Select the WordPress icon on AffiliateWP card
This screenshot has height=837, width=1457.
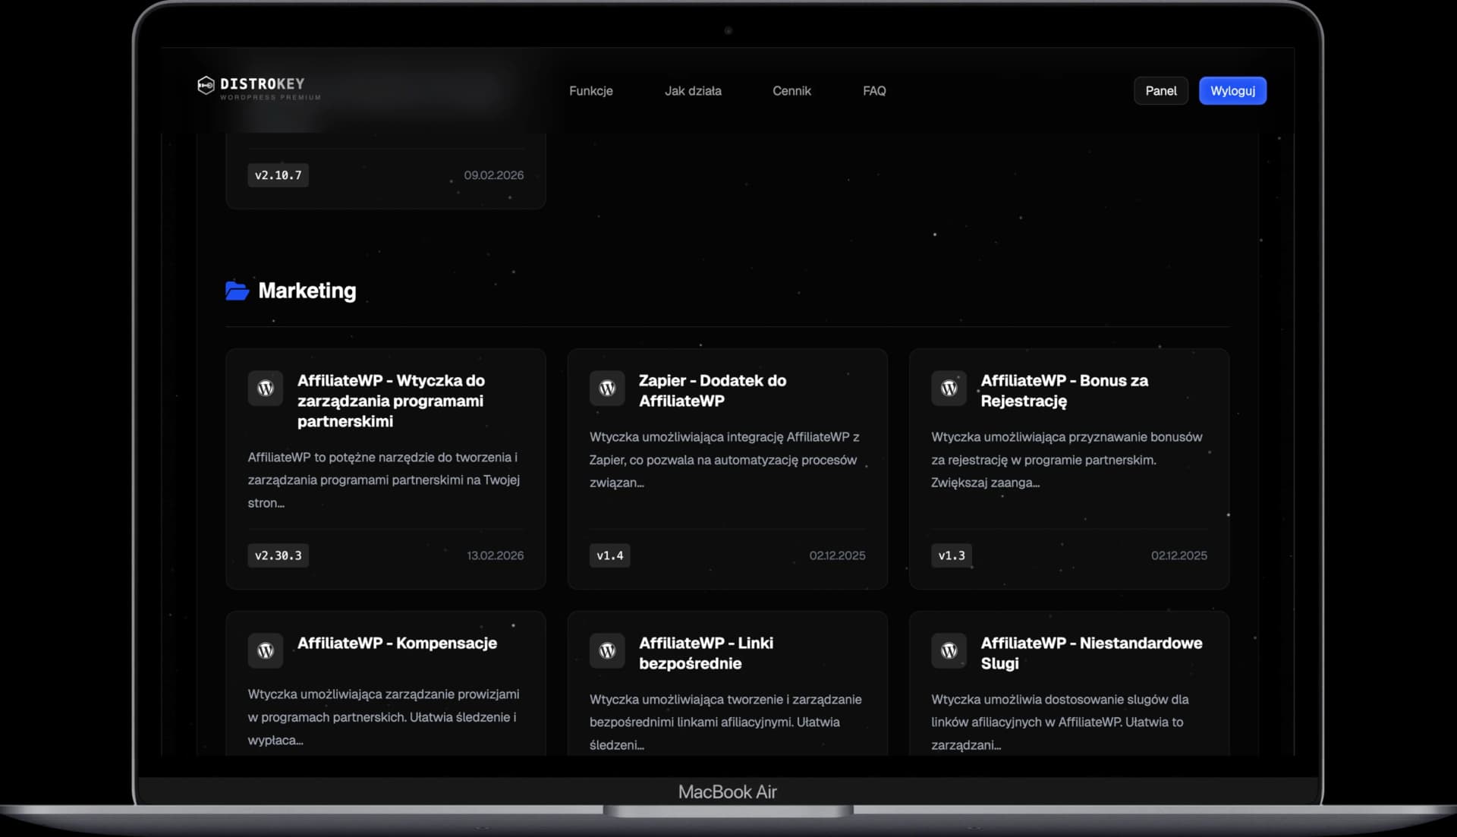(265, 388)
